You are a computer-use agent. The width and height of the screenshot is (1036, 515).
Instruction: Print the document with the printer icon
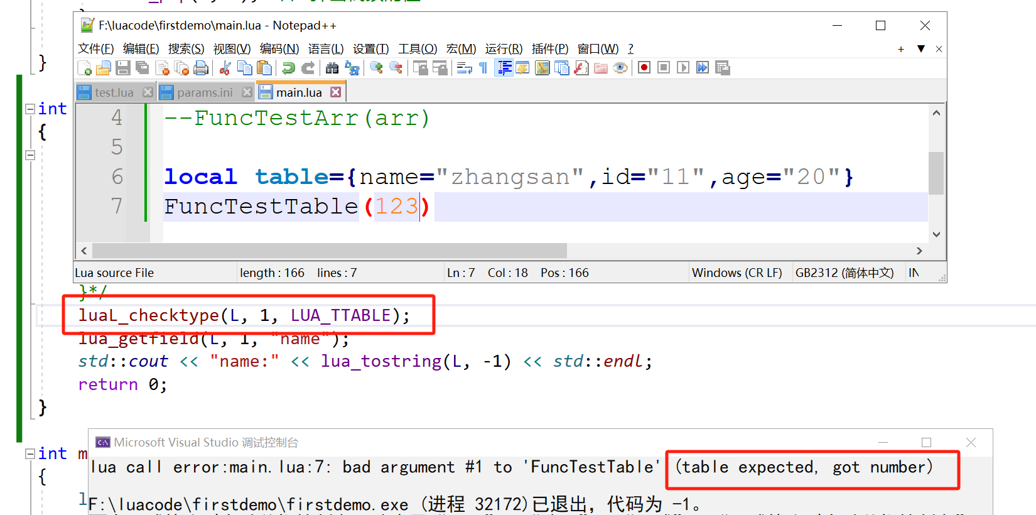point(202,68)
